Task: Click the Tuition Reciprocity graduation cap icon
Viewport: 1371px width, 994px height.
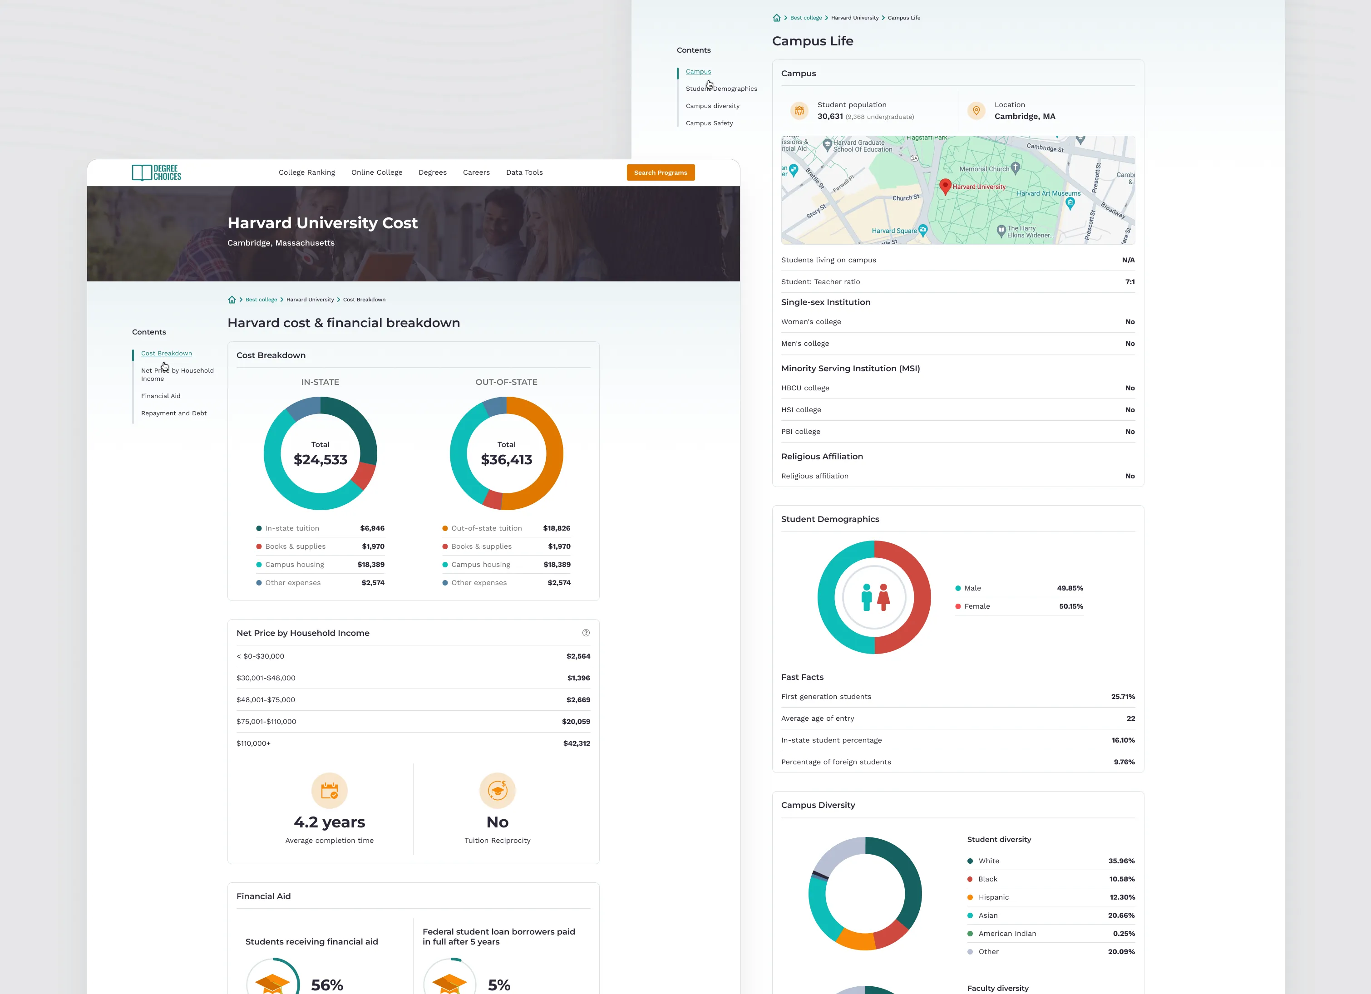Action: click(498, 790)
